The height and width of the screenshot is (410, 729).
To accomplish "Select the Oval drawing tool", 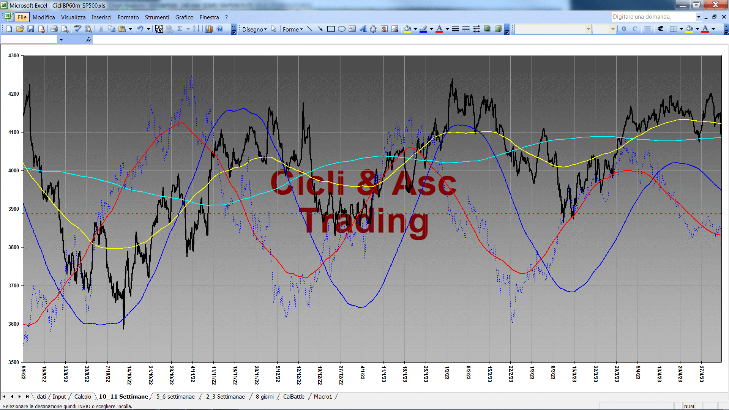I will coord(341,29).
